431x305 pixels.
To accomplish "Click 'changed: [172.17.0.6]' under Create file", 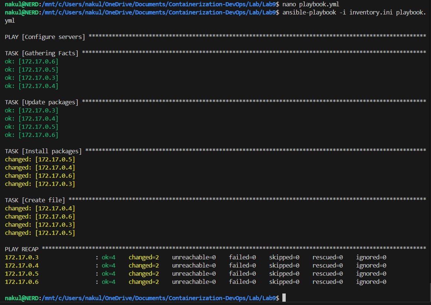I will point(40,217).
